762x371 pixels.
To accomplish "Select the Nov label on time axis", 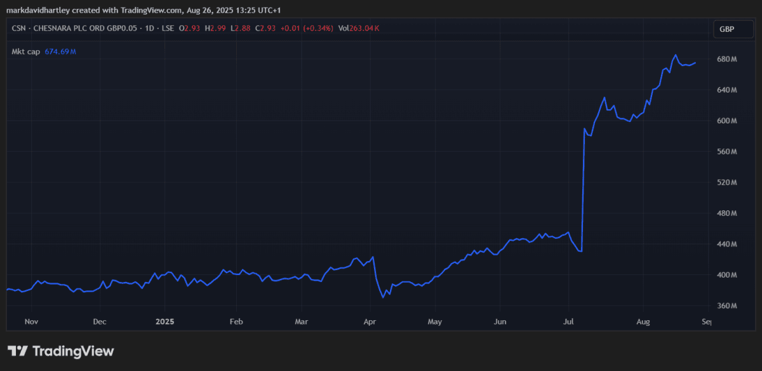I will point(31,321).
